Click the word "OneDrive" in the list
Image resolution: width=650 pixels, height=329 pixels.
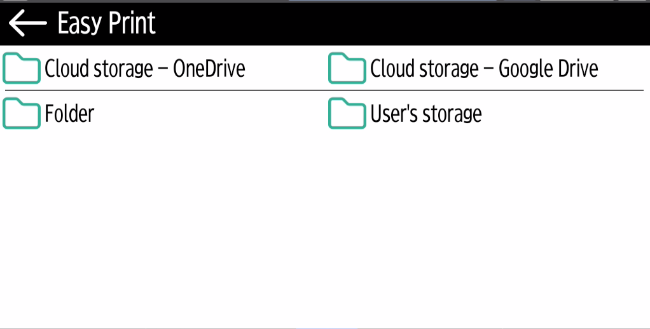pos(209,69)
